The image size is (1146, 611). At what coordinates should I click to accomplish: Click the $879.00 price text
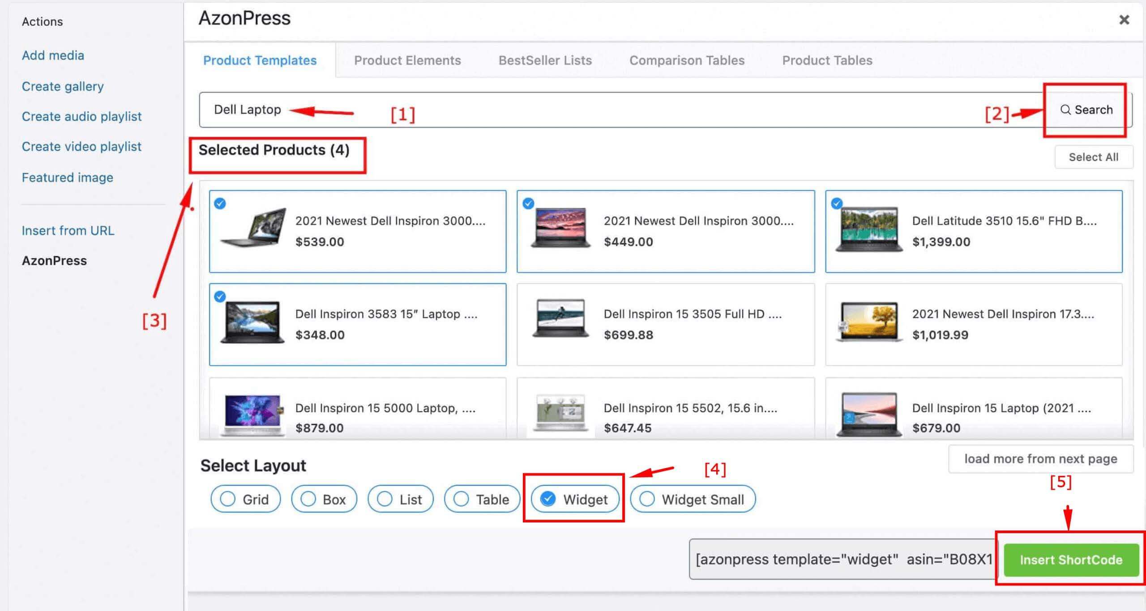click(320, 428)
